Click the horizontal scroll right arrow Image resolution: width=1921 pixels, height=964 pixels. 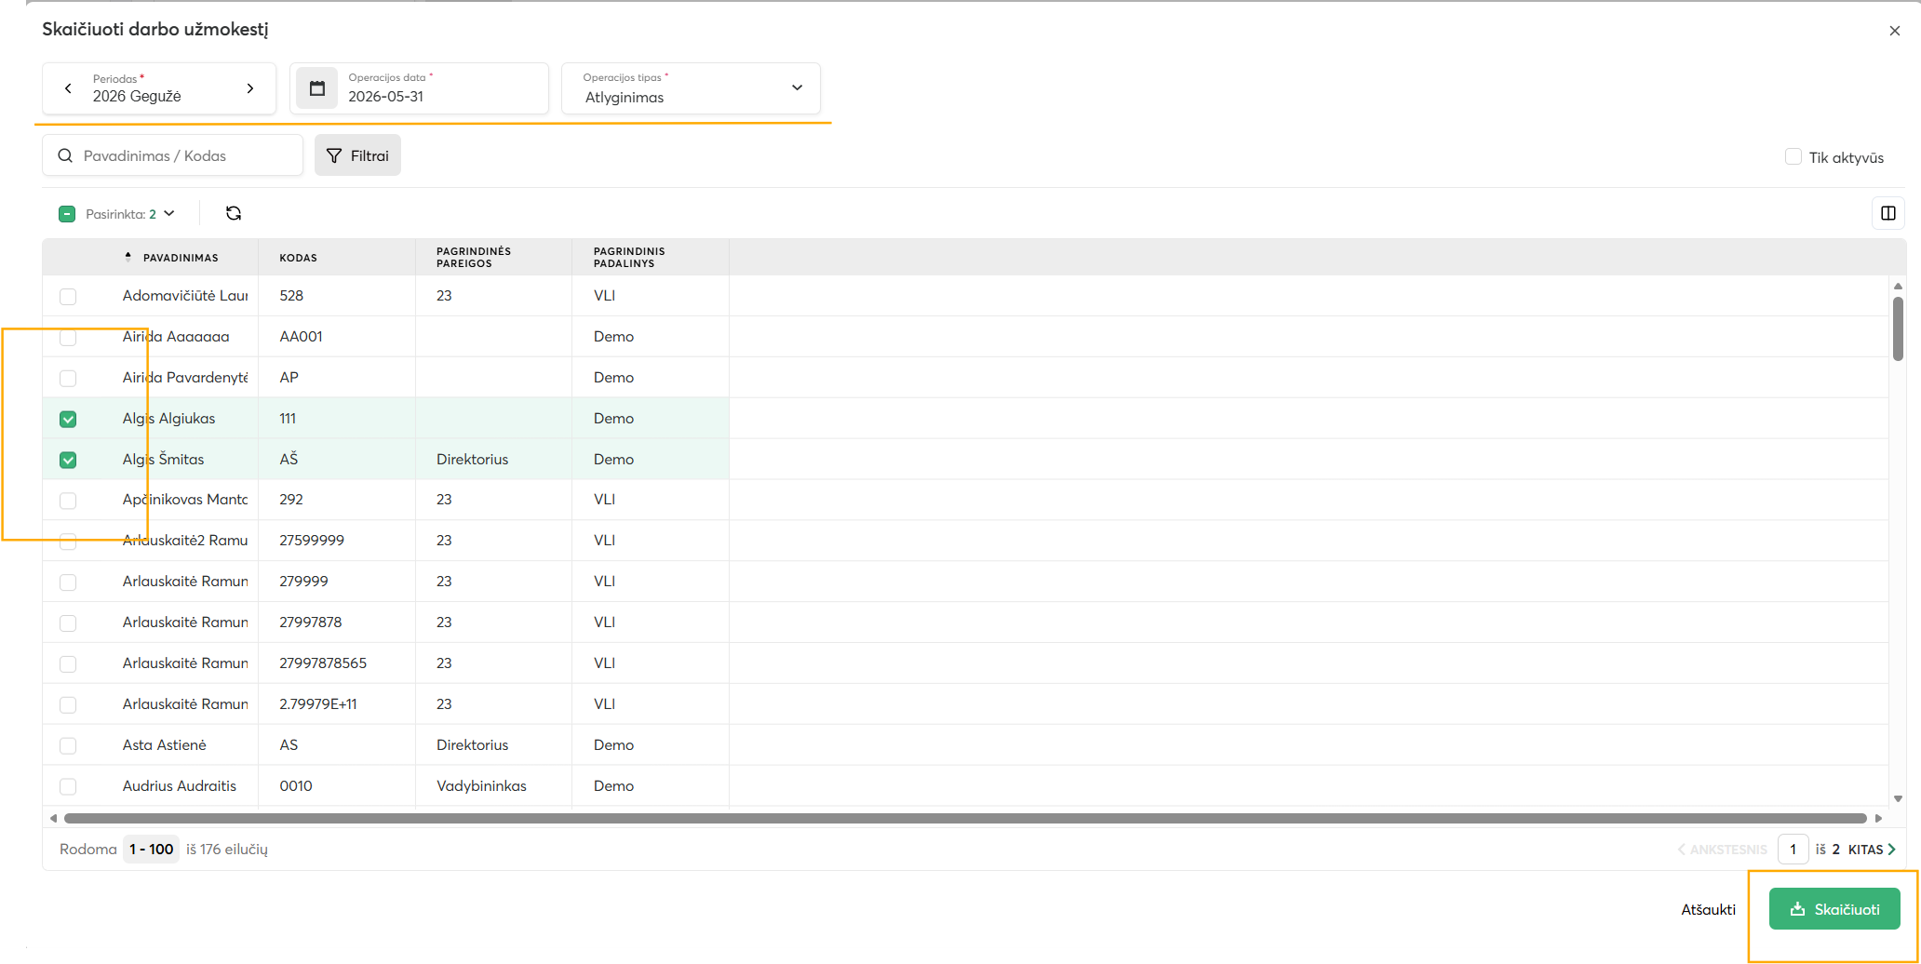click(1878, 819)
